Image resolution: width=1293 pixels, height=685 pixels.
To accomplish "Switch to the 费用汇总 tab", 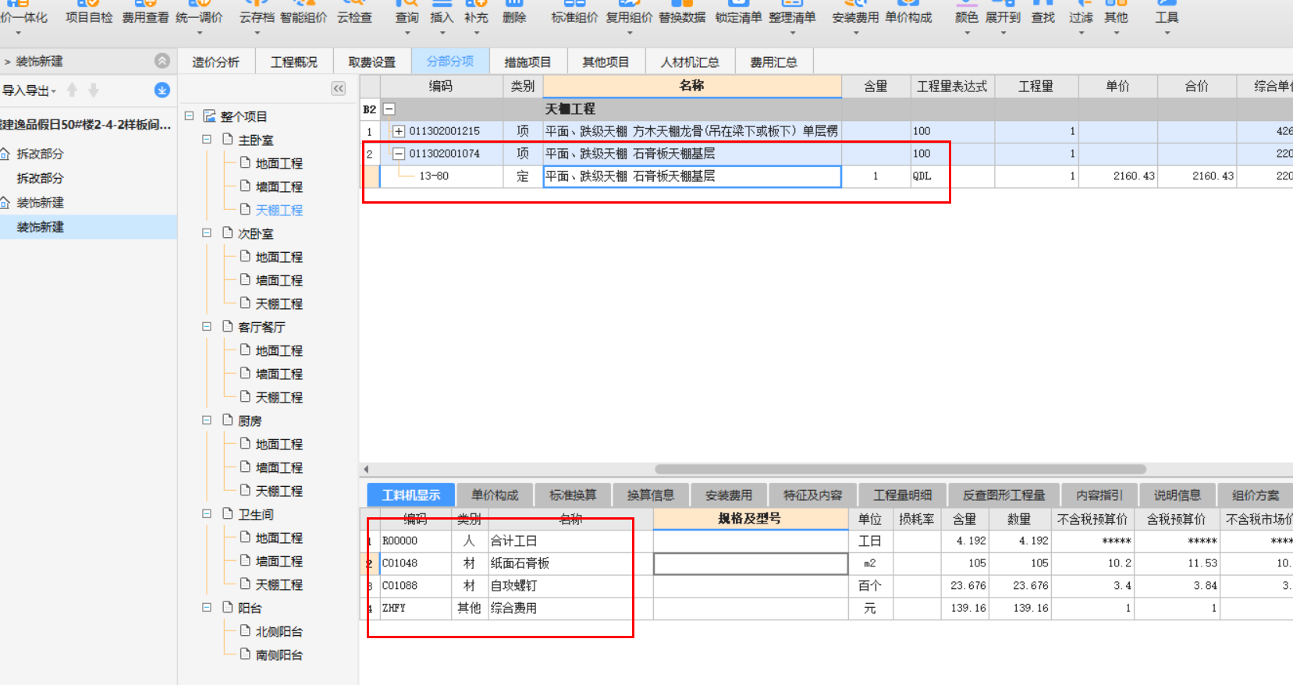I will point(773,62).
